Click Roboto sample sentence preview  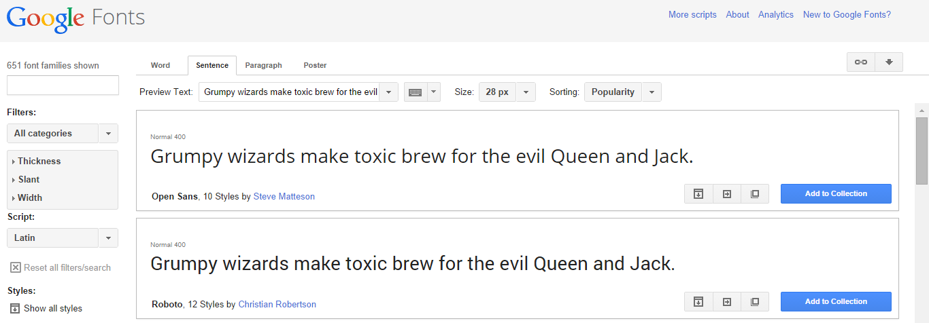413,264
